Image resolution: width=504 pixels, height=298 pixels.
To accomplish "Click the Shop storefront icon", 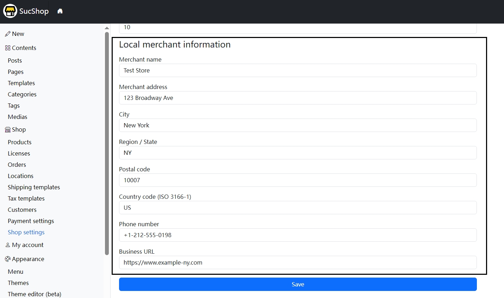I will [7, 130].
